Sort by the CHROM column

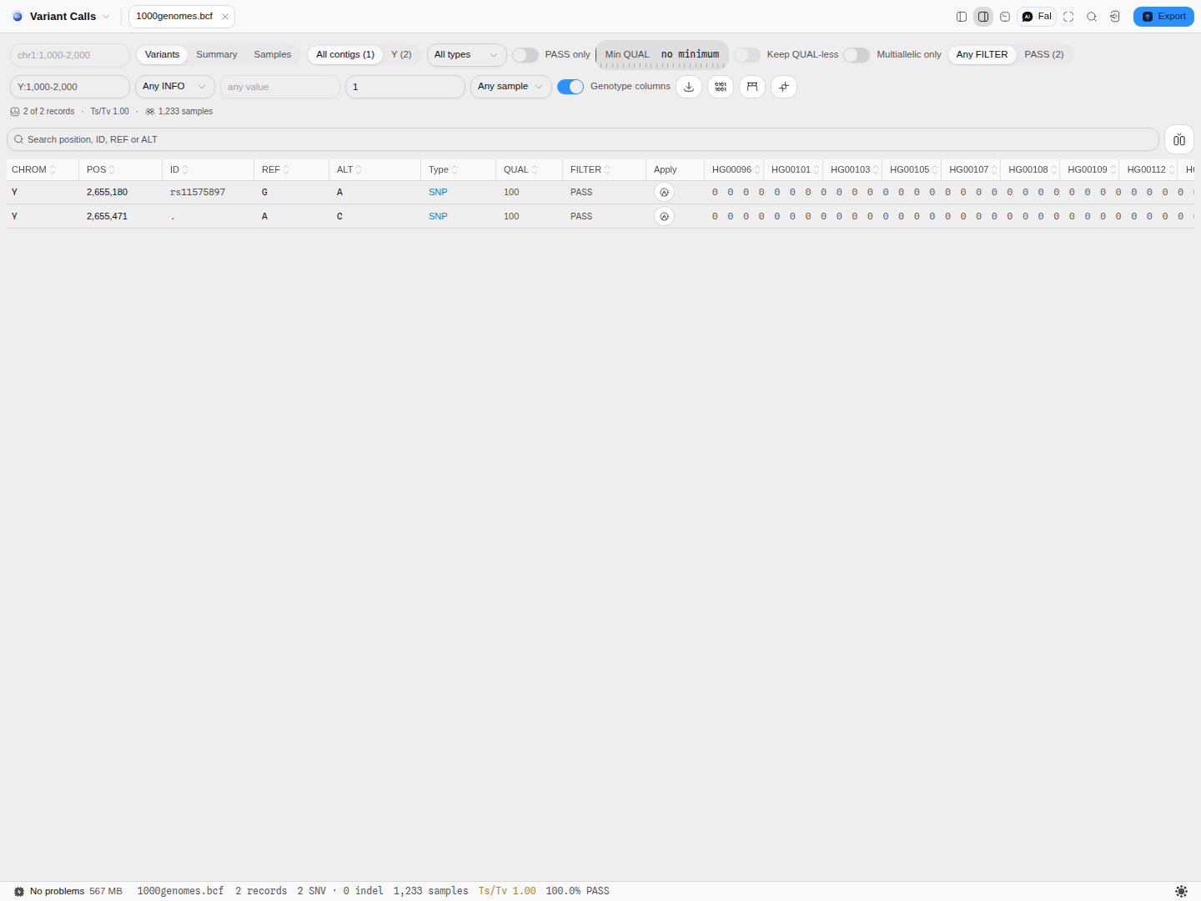tap(43, 170)
